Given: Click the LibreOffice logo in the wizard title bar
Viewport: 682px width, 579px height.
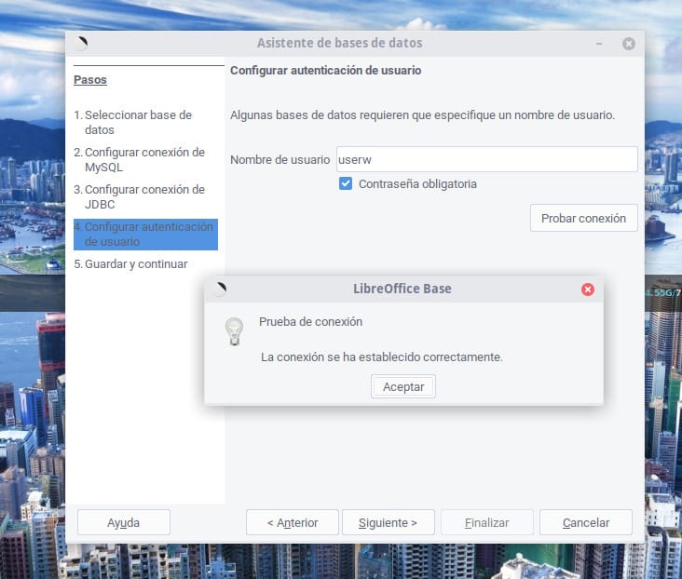Looking at the screenshot, I should coord(81,44).
